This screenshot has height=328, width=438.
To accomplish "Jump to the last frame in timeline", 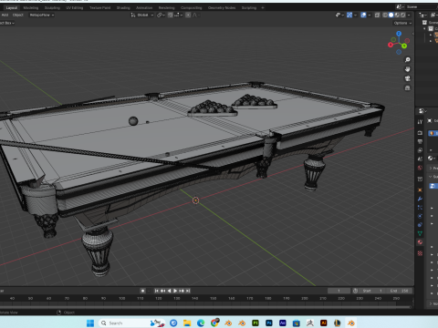I will (188, 291).
